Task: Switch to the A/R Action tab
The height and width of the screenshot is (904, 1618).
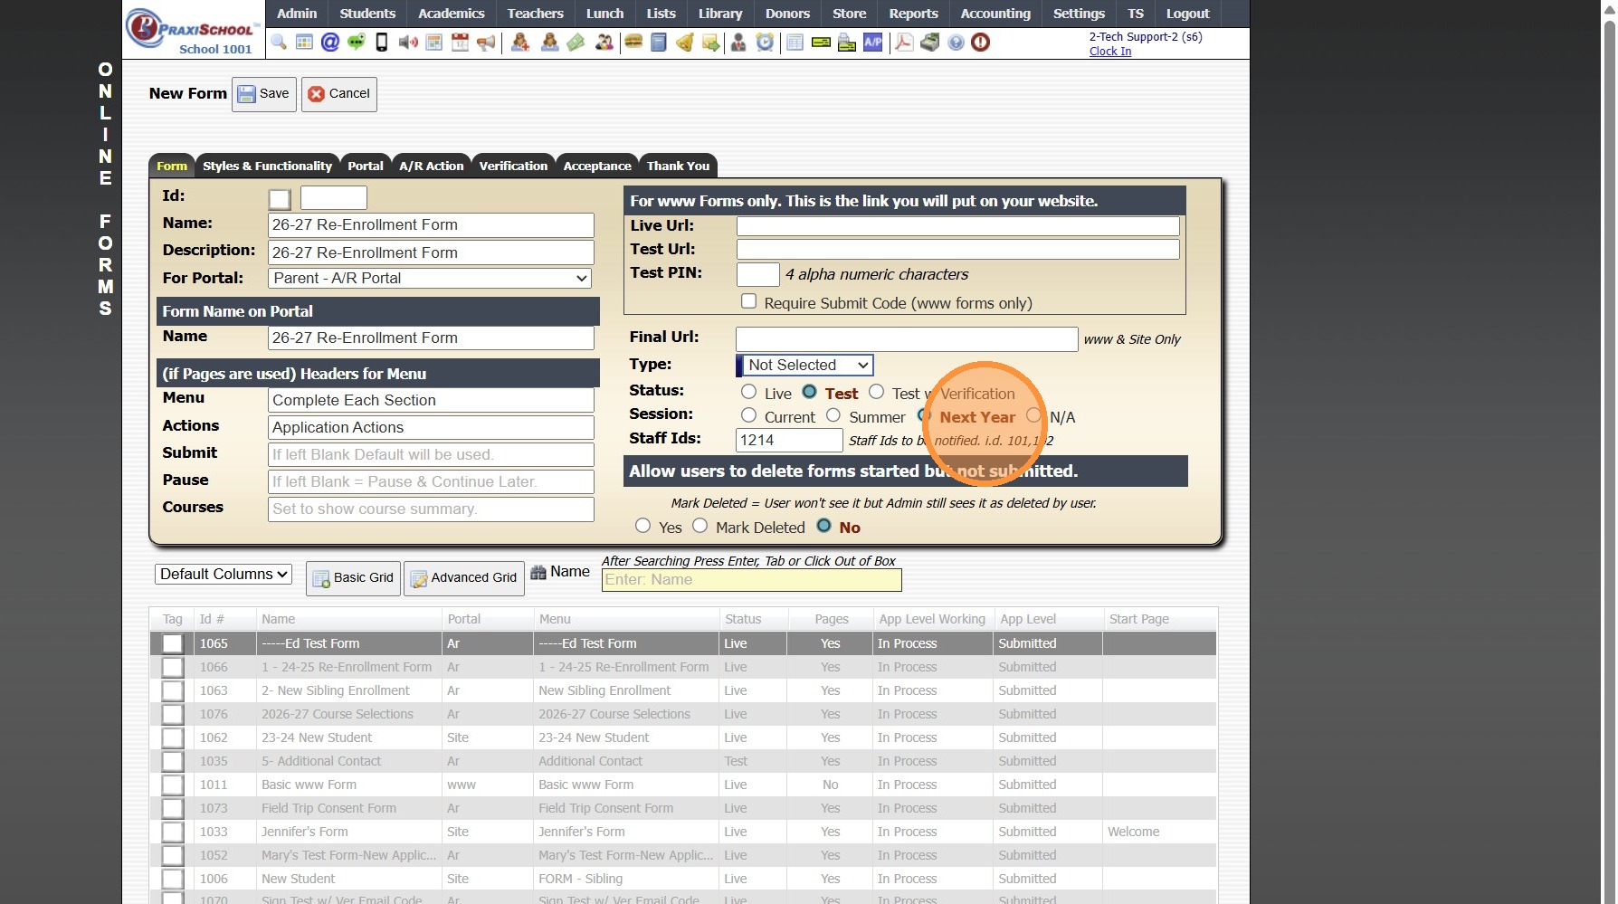Action: [x=432, y=166]
